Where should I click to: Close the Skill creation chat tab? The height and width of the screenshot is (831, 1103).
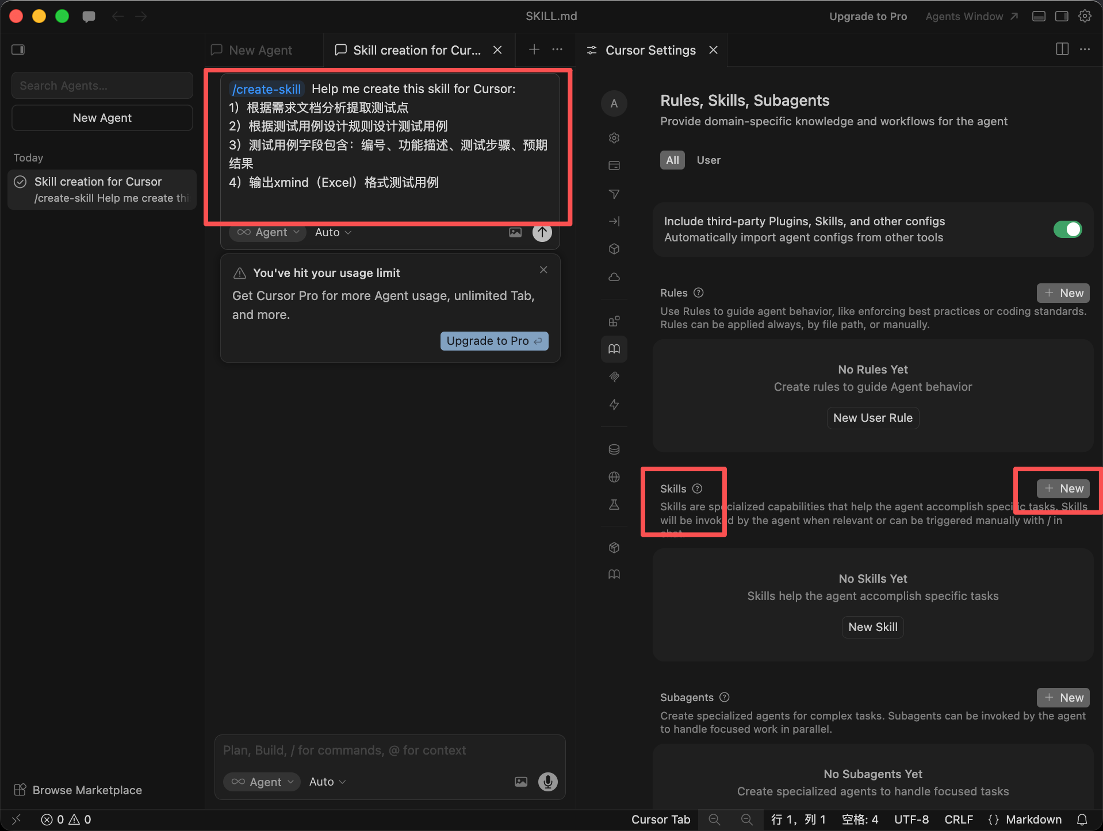(x=497, y=50)
